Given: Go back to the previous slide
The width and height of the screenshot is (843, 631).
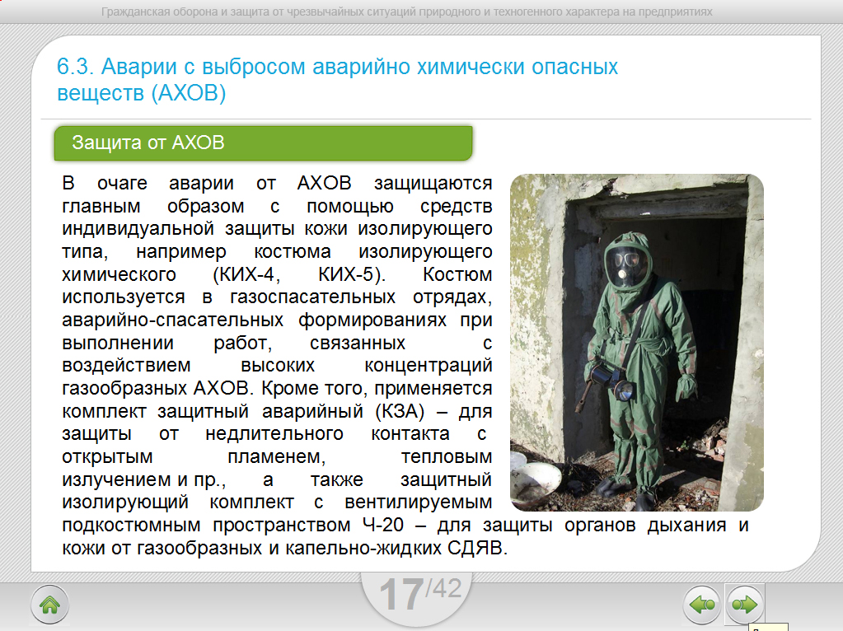Looking at the screenshot, I should coord(702,605).
